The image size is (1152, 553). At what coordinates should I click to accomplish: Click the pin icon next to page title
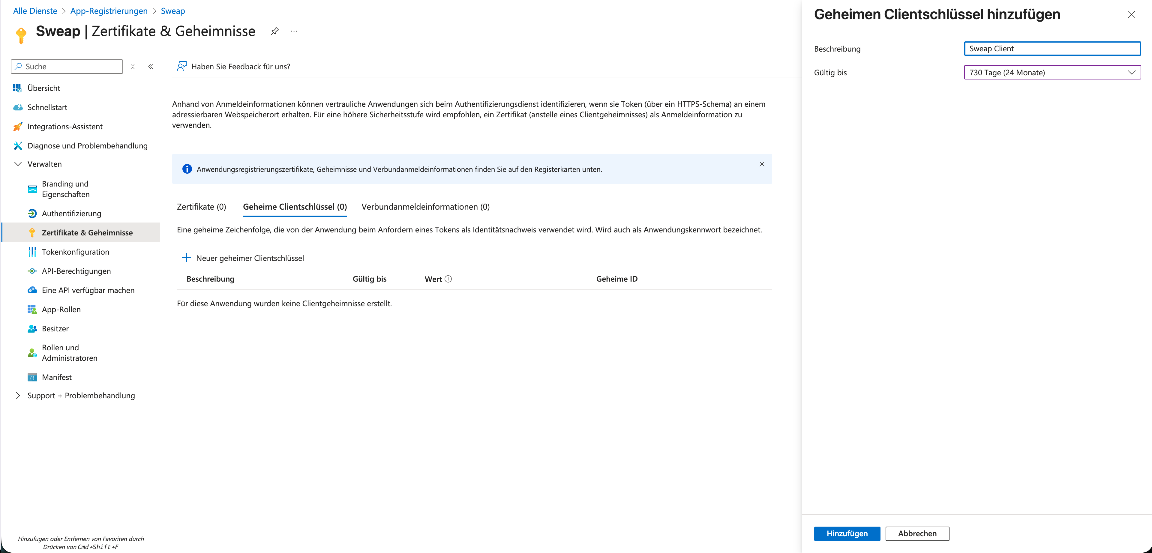pos(274,31)
